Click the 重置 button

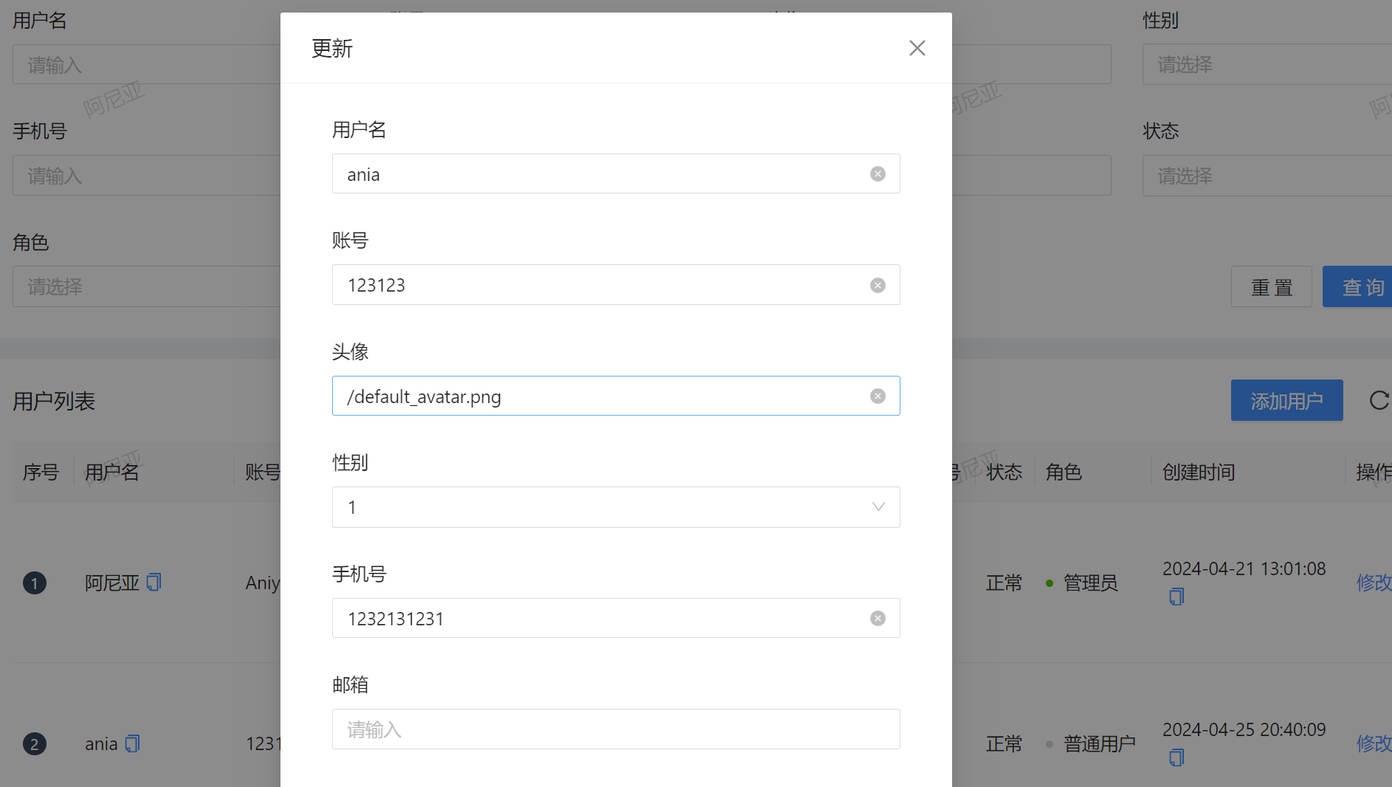coord(1271,287)
